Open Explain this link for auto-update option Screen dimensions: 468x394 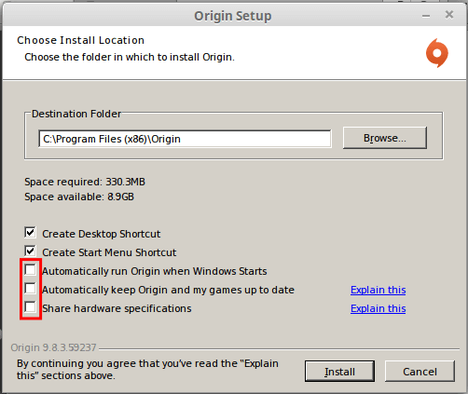tap(379, 290)
